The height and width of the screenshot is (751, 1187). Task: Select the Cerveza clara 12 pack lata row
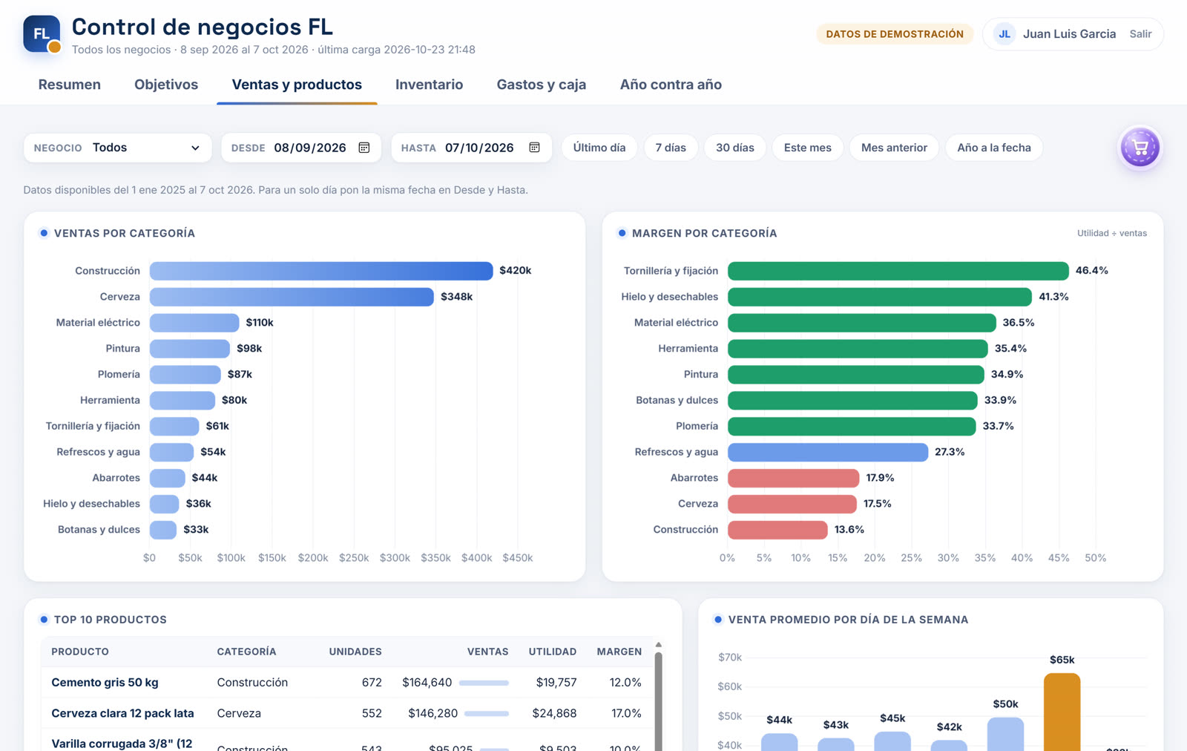[346, 713]
